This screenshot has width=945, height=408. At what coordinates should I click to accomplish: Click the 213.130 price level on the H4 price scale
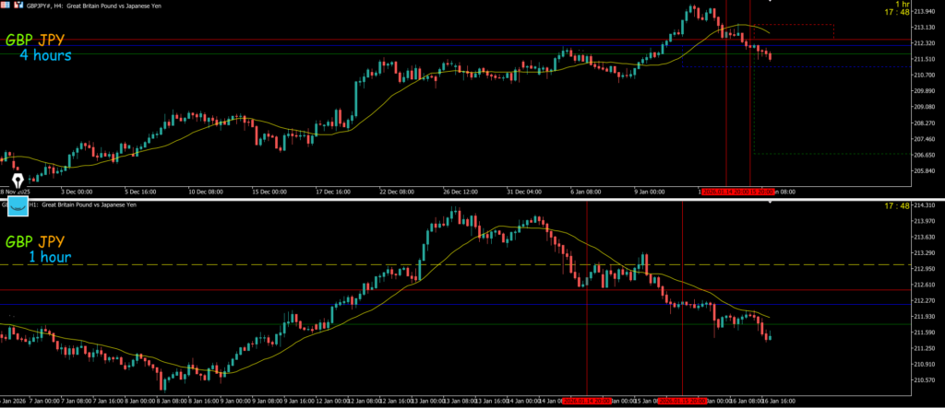pos(923,28)
